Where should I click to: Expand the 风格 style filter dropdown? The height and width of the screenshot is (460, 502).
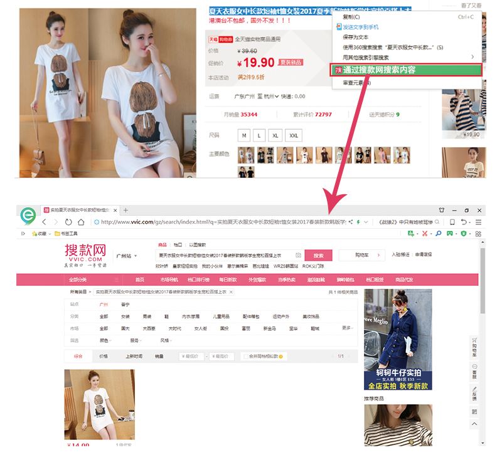166,340
